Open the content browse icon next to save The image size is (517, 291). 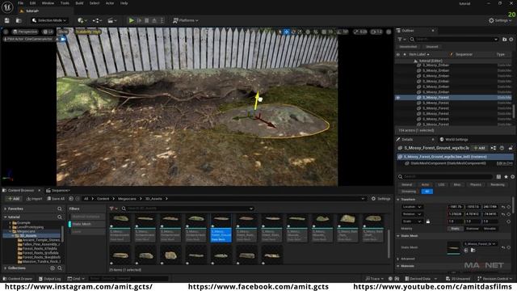(x=19, y=20)
